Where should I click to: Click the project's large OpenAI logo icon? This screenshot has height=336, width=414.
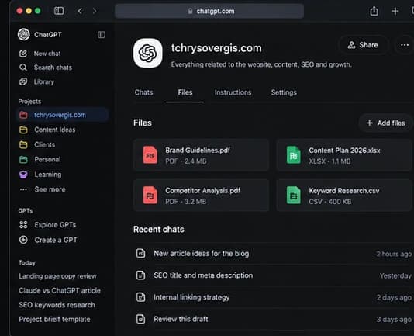(148, 53)
